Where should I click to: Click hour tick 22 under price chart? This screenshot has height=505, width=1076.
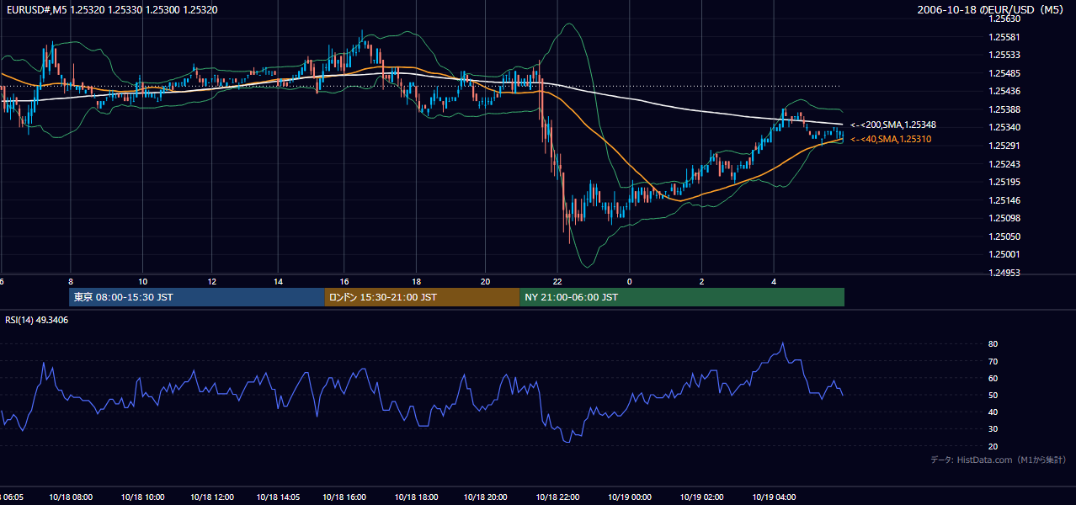coord(557,282)
